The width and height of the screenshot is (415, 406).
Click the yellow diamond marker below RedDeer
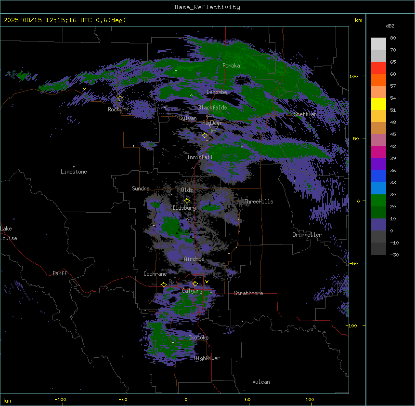coord(205,135)
